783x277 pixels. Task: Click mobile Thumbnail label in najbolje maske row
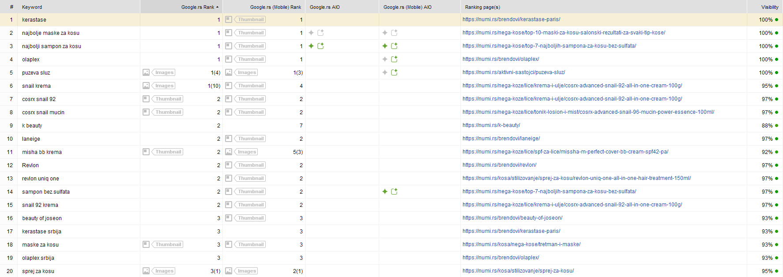click(x=251, y=33)
